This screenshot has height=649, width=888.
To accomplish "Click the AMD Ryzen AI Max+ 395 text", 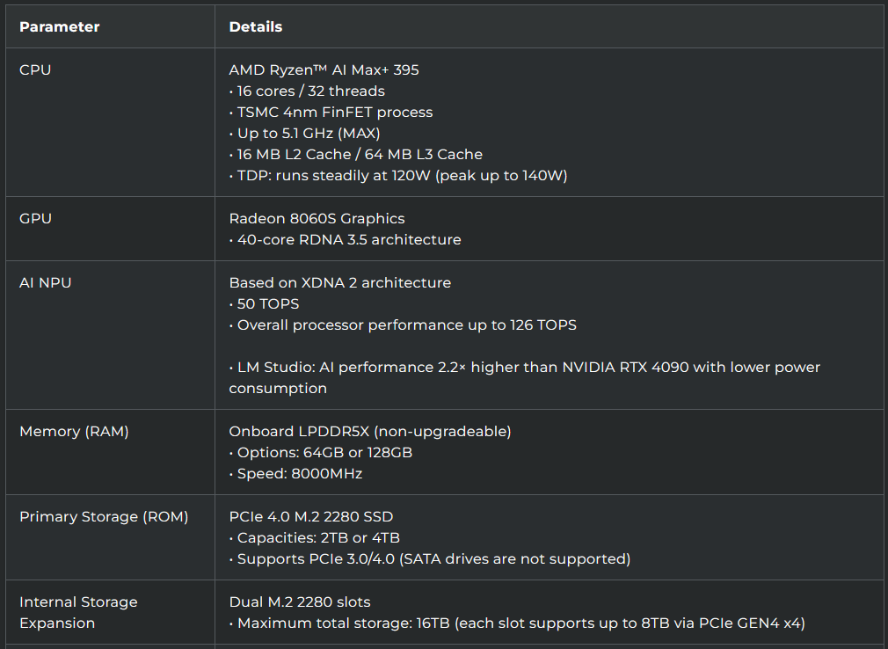I will (324, 69).
